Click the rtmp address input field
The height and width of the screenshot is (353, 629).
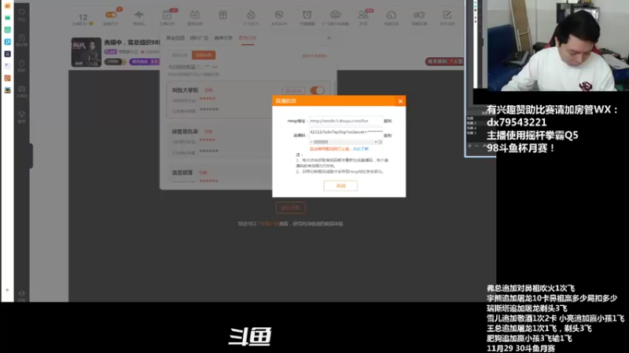pos(345,121)
